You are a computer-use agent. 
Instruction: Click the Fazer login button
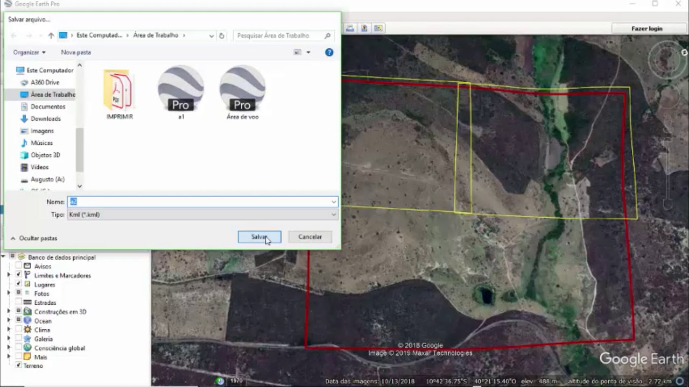(x=647, y=28)
